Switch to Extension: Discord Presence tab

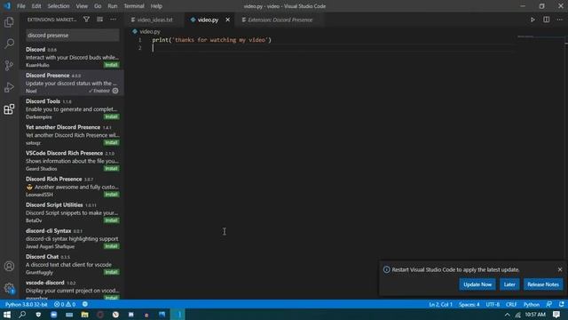pyautogui.click(x=280, y=20)
